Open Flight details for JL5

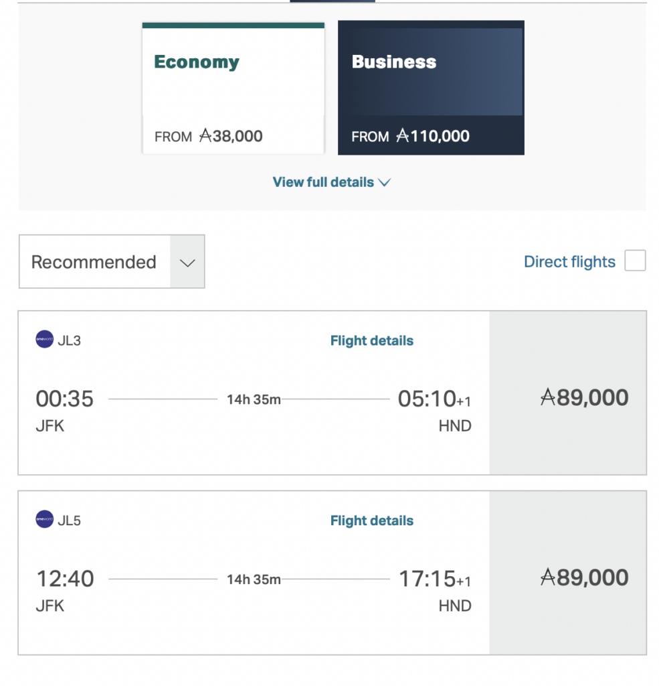371,521
